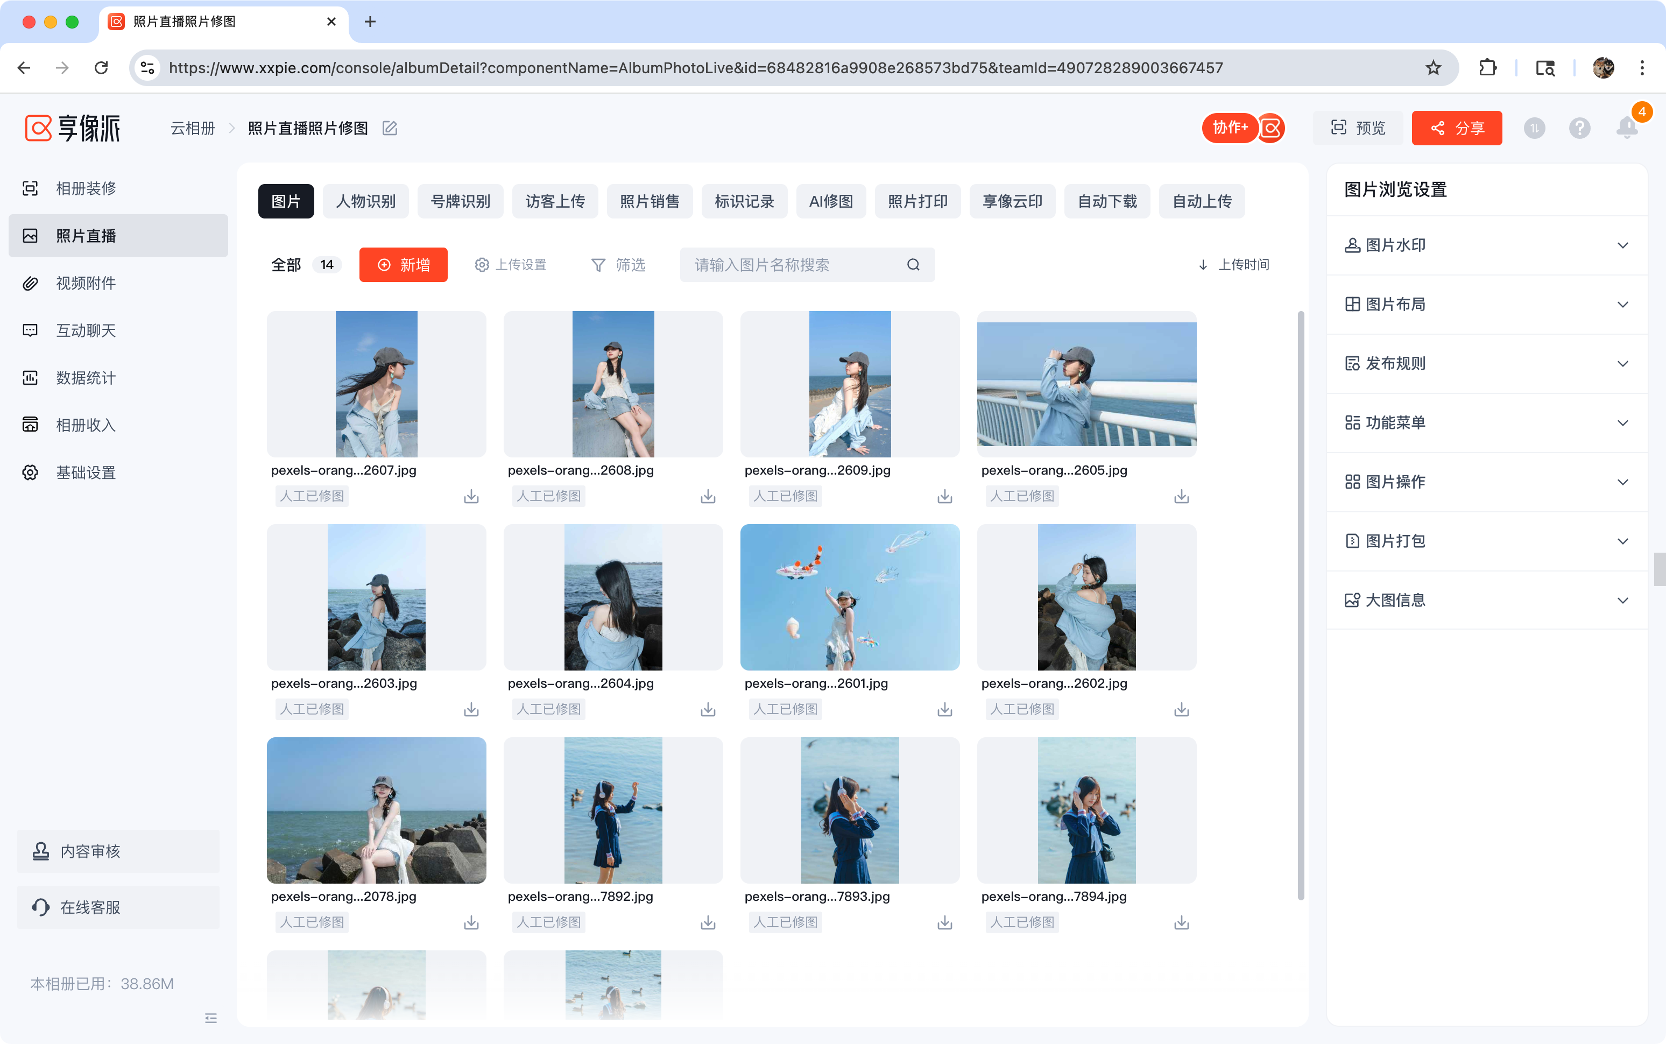
Task: Open 内容审核
Action: [x=118, y=851]
